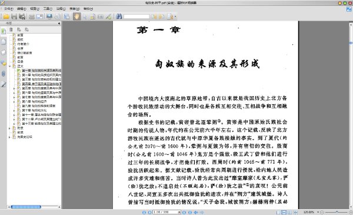
Task: Switch to continuous page layout
Action: 284,212
